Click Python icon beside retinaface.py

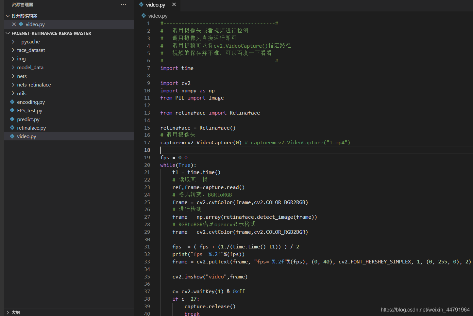tap(12, 128)
